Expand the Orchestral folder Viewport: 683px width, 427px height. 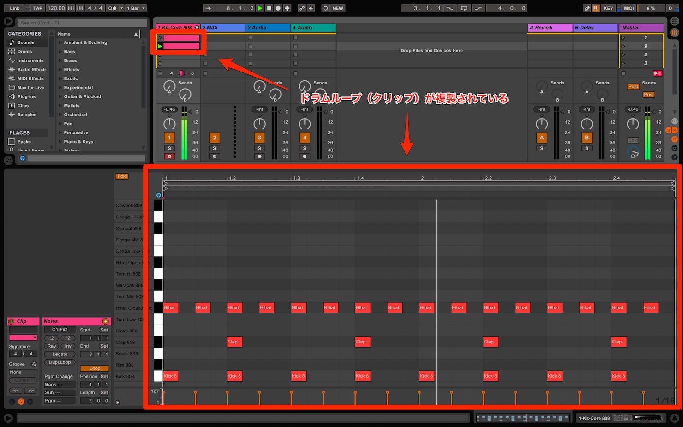click(x=60, y=114)
